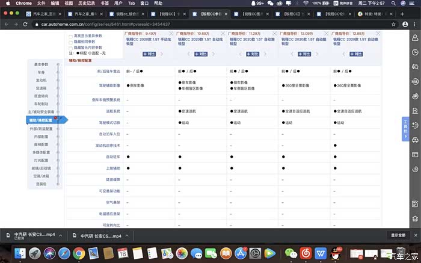421x263 pixels.
Task: Click the TOP back-to-top icon
Action: [x=414, y=219]
